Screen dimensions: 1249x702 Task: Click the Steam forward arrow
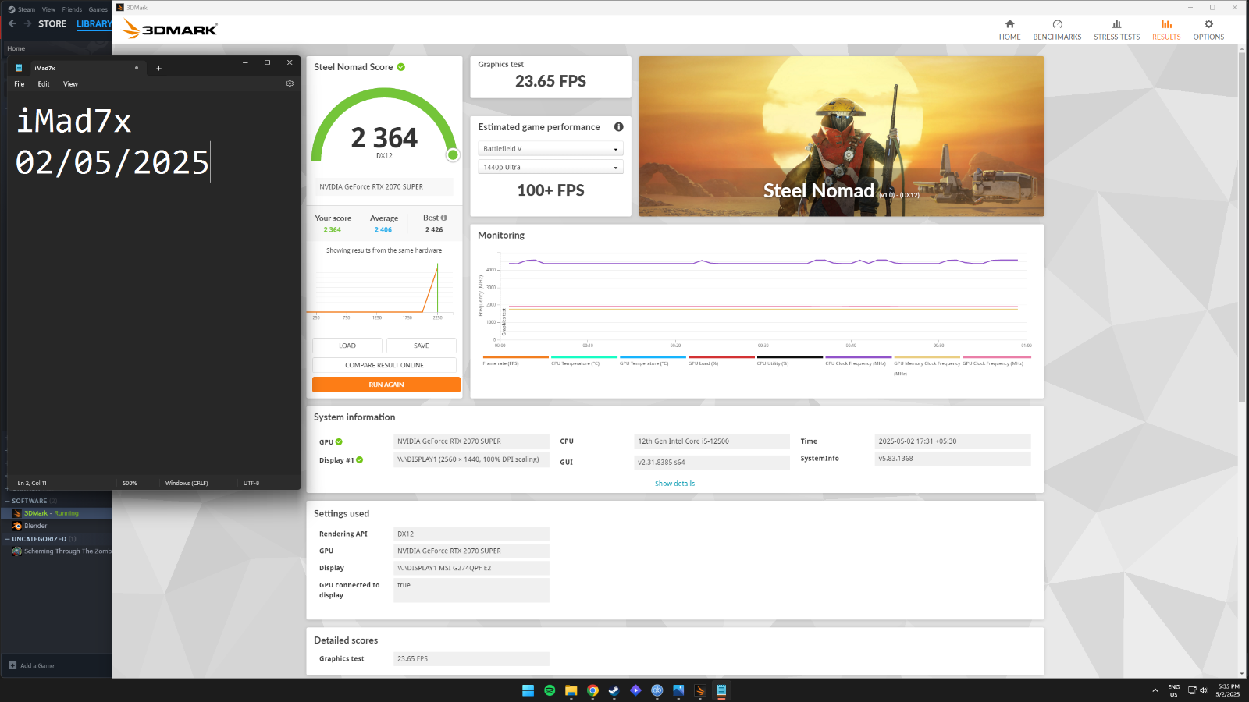(x=27, y=23)
